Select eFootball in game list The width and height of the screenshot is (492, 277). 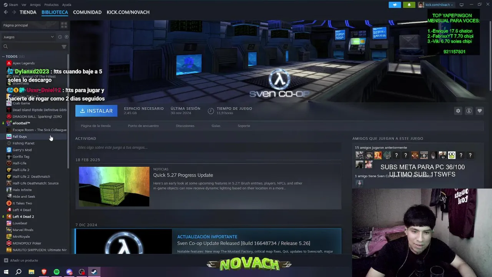click(x=21, y=123)
